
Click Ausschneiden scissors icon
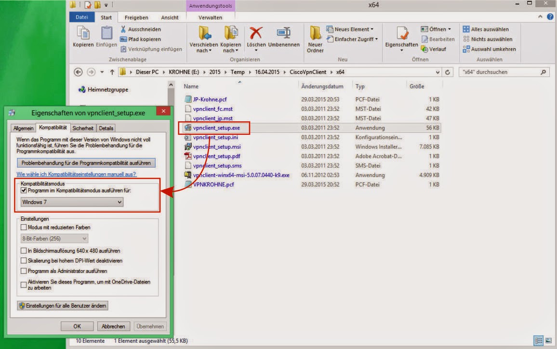pos(123,29)
